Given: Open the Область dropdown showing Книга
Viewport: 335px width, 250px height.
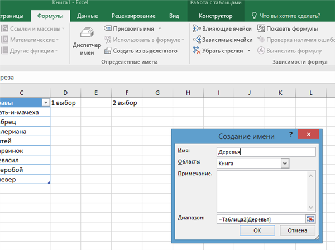Looking at the screenshot, I should (x=285, y=164).
